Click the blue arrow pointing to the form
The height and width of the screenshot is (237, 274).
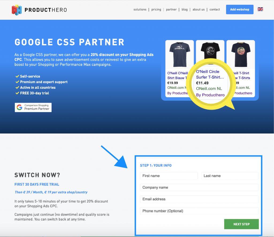coord(114,157)
